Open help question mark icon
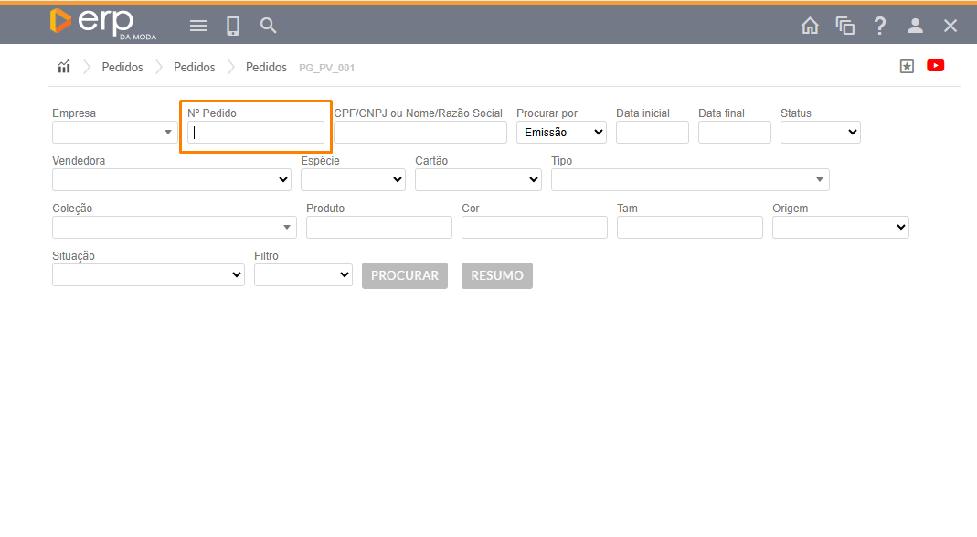This screenshot has height=537, width=977. point(879,26)
